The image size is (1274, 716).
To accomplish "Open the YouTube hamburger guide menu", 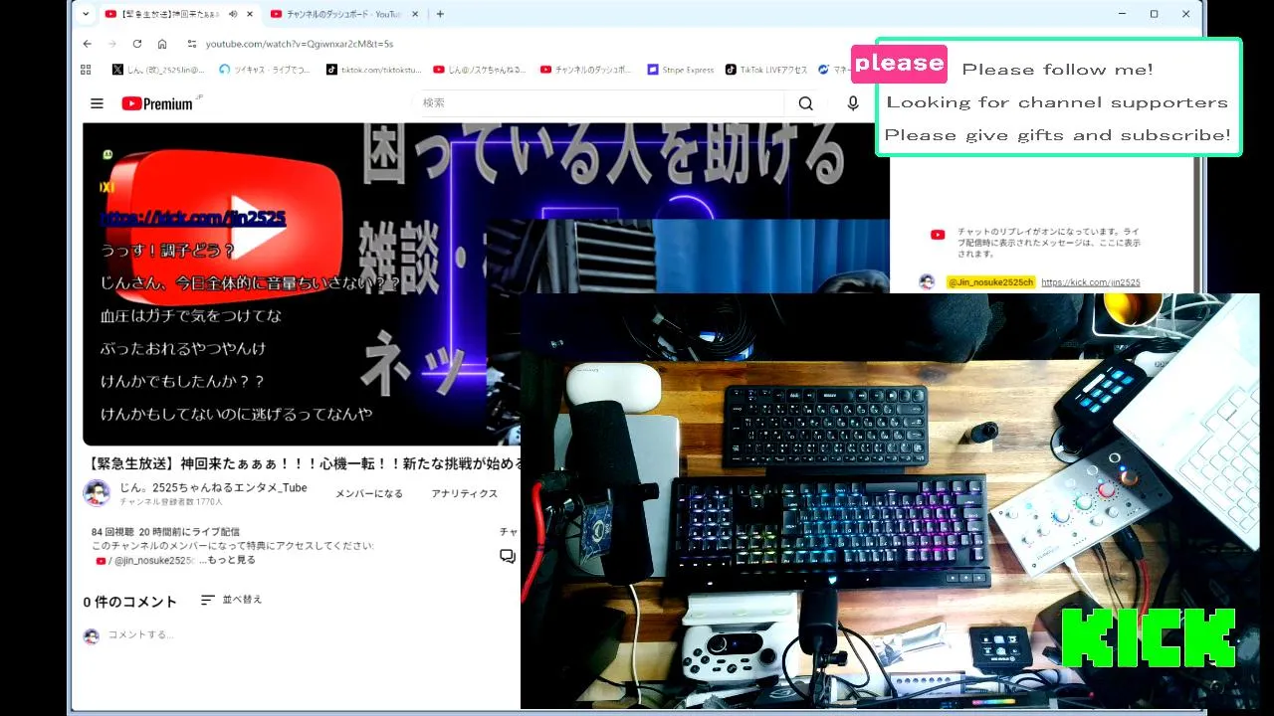I will pos(97,103).
